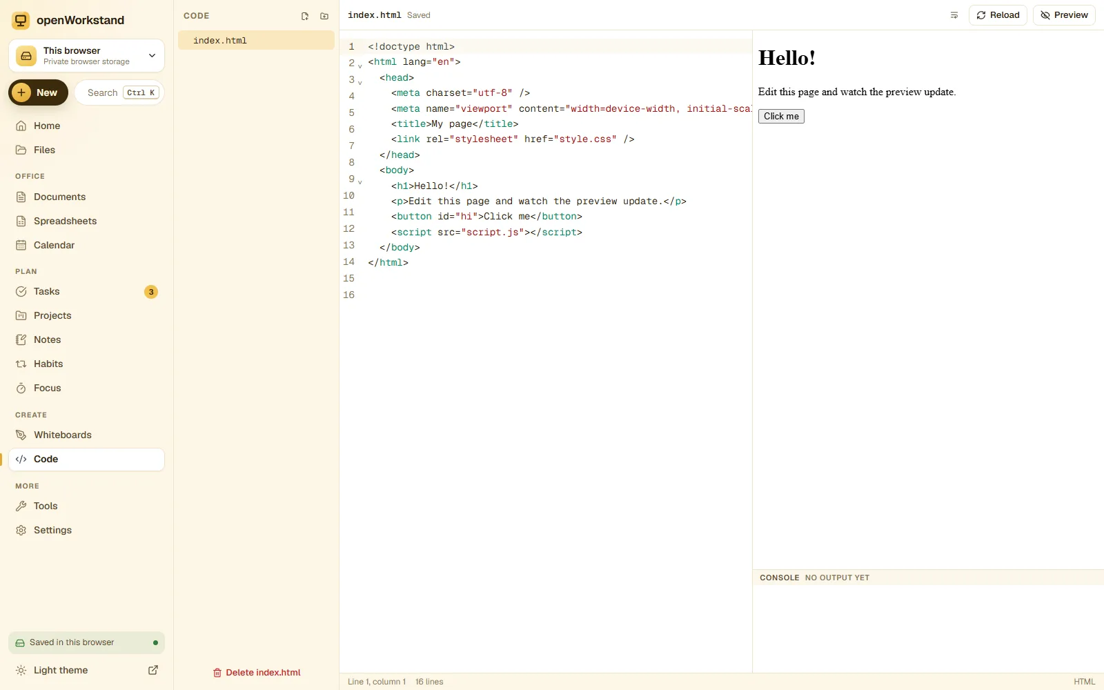Open Files in the sidebar
Screen dimensions: 1104x690
click(86, 150)
